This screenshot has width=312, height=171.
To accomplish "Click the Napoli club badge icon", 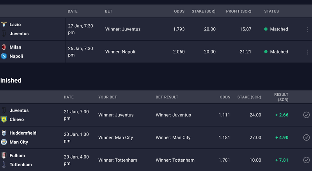I will click(4, 56).
